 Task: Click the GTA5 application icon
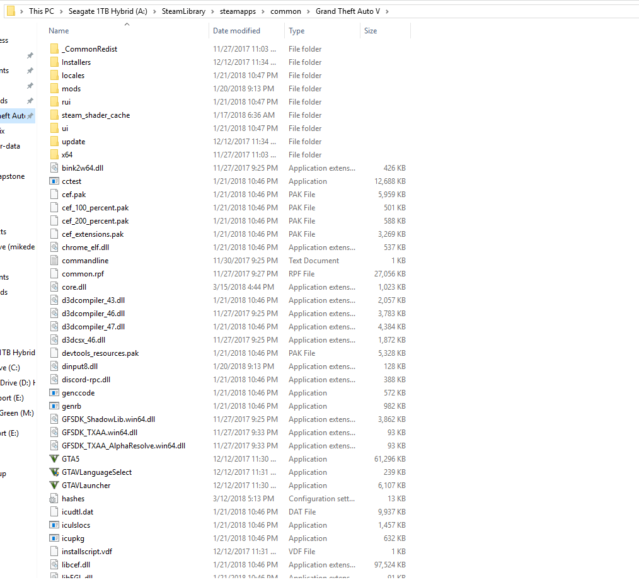point(54,459)
